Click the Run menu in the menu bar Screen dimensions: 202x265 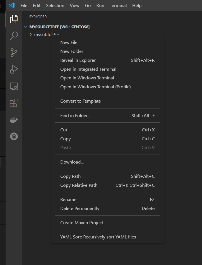tap(100, 5)
